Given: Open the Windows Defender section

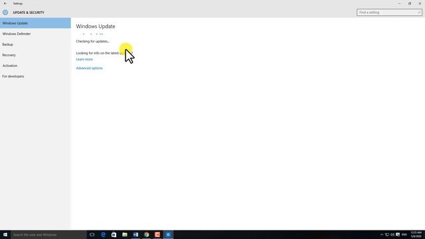Looking at the screenshot, I should tap(35, 34).
